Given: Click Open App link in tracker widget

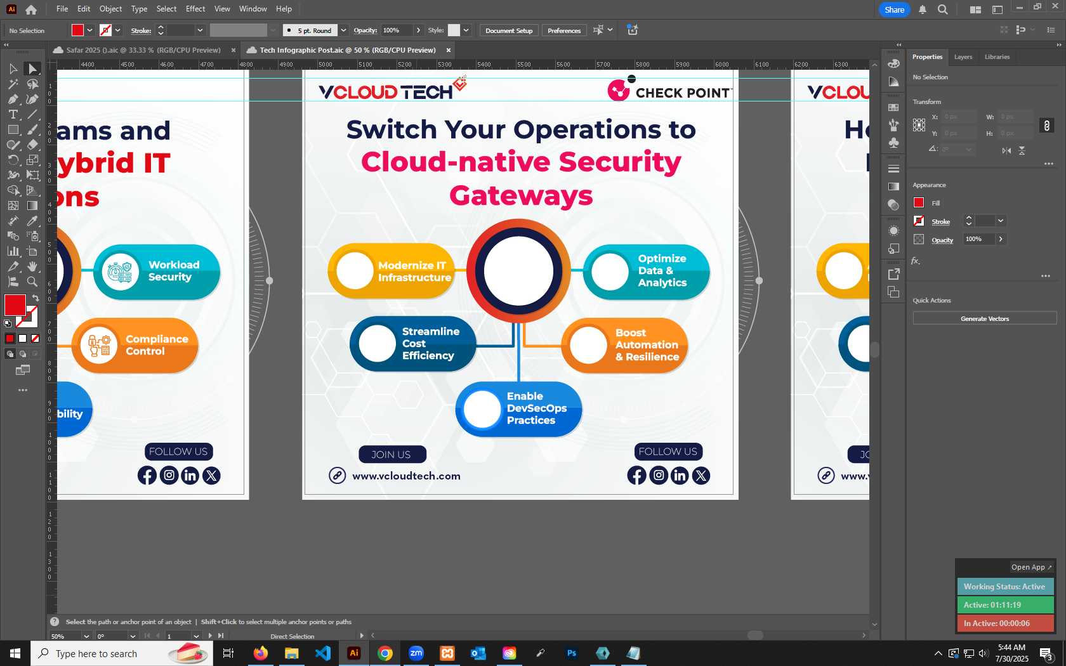Looking at the screenshot, I should point(1031,567).
